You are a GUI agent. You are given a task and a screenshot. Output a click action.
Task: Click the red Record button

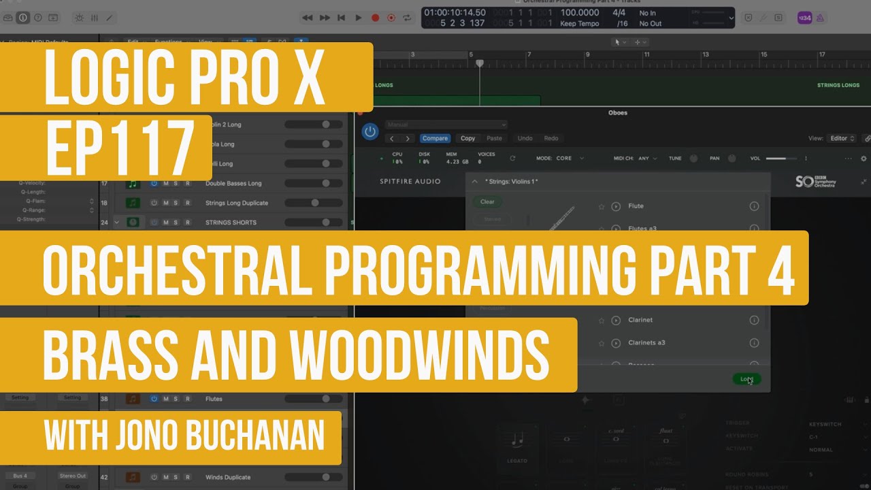pos(375,18)
